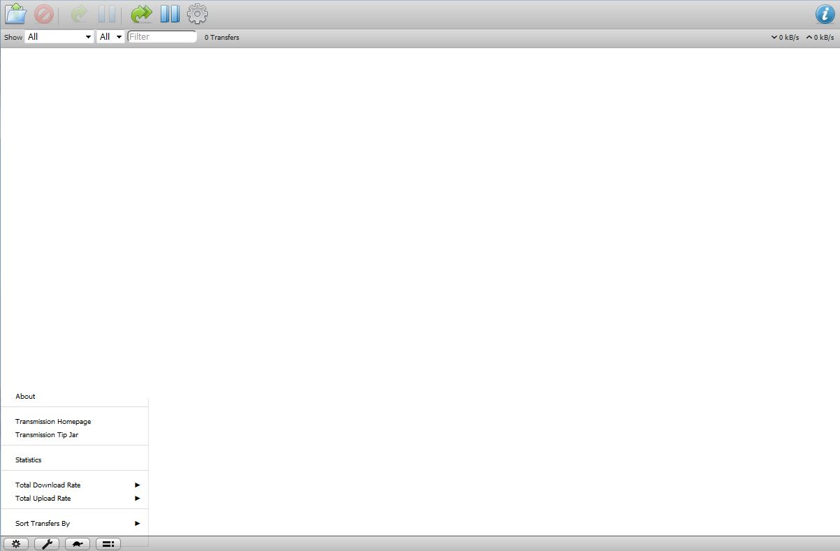Click the greyed Start selected torrent arrow
Image resolution: width=840 pixels, height=551 pixels.
point(79,14)
